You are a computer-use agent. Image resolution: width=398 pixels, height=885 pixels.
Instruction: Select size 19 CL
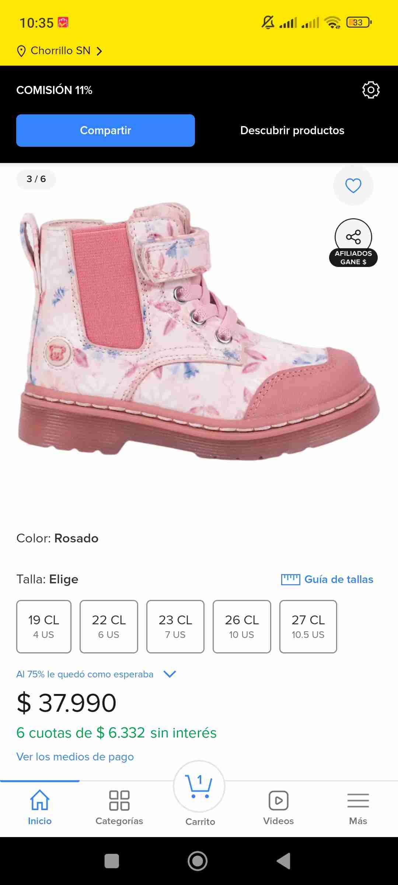(x=44, y=626)
